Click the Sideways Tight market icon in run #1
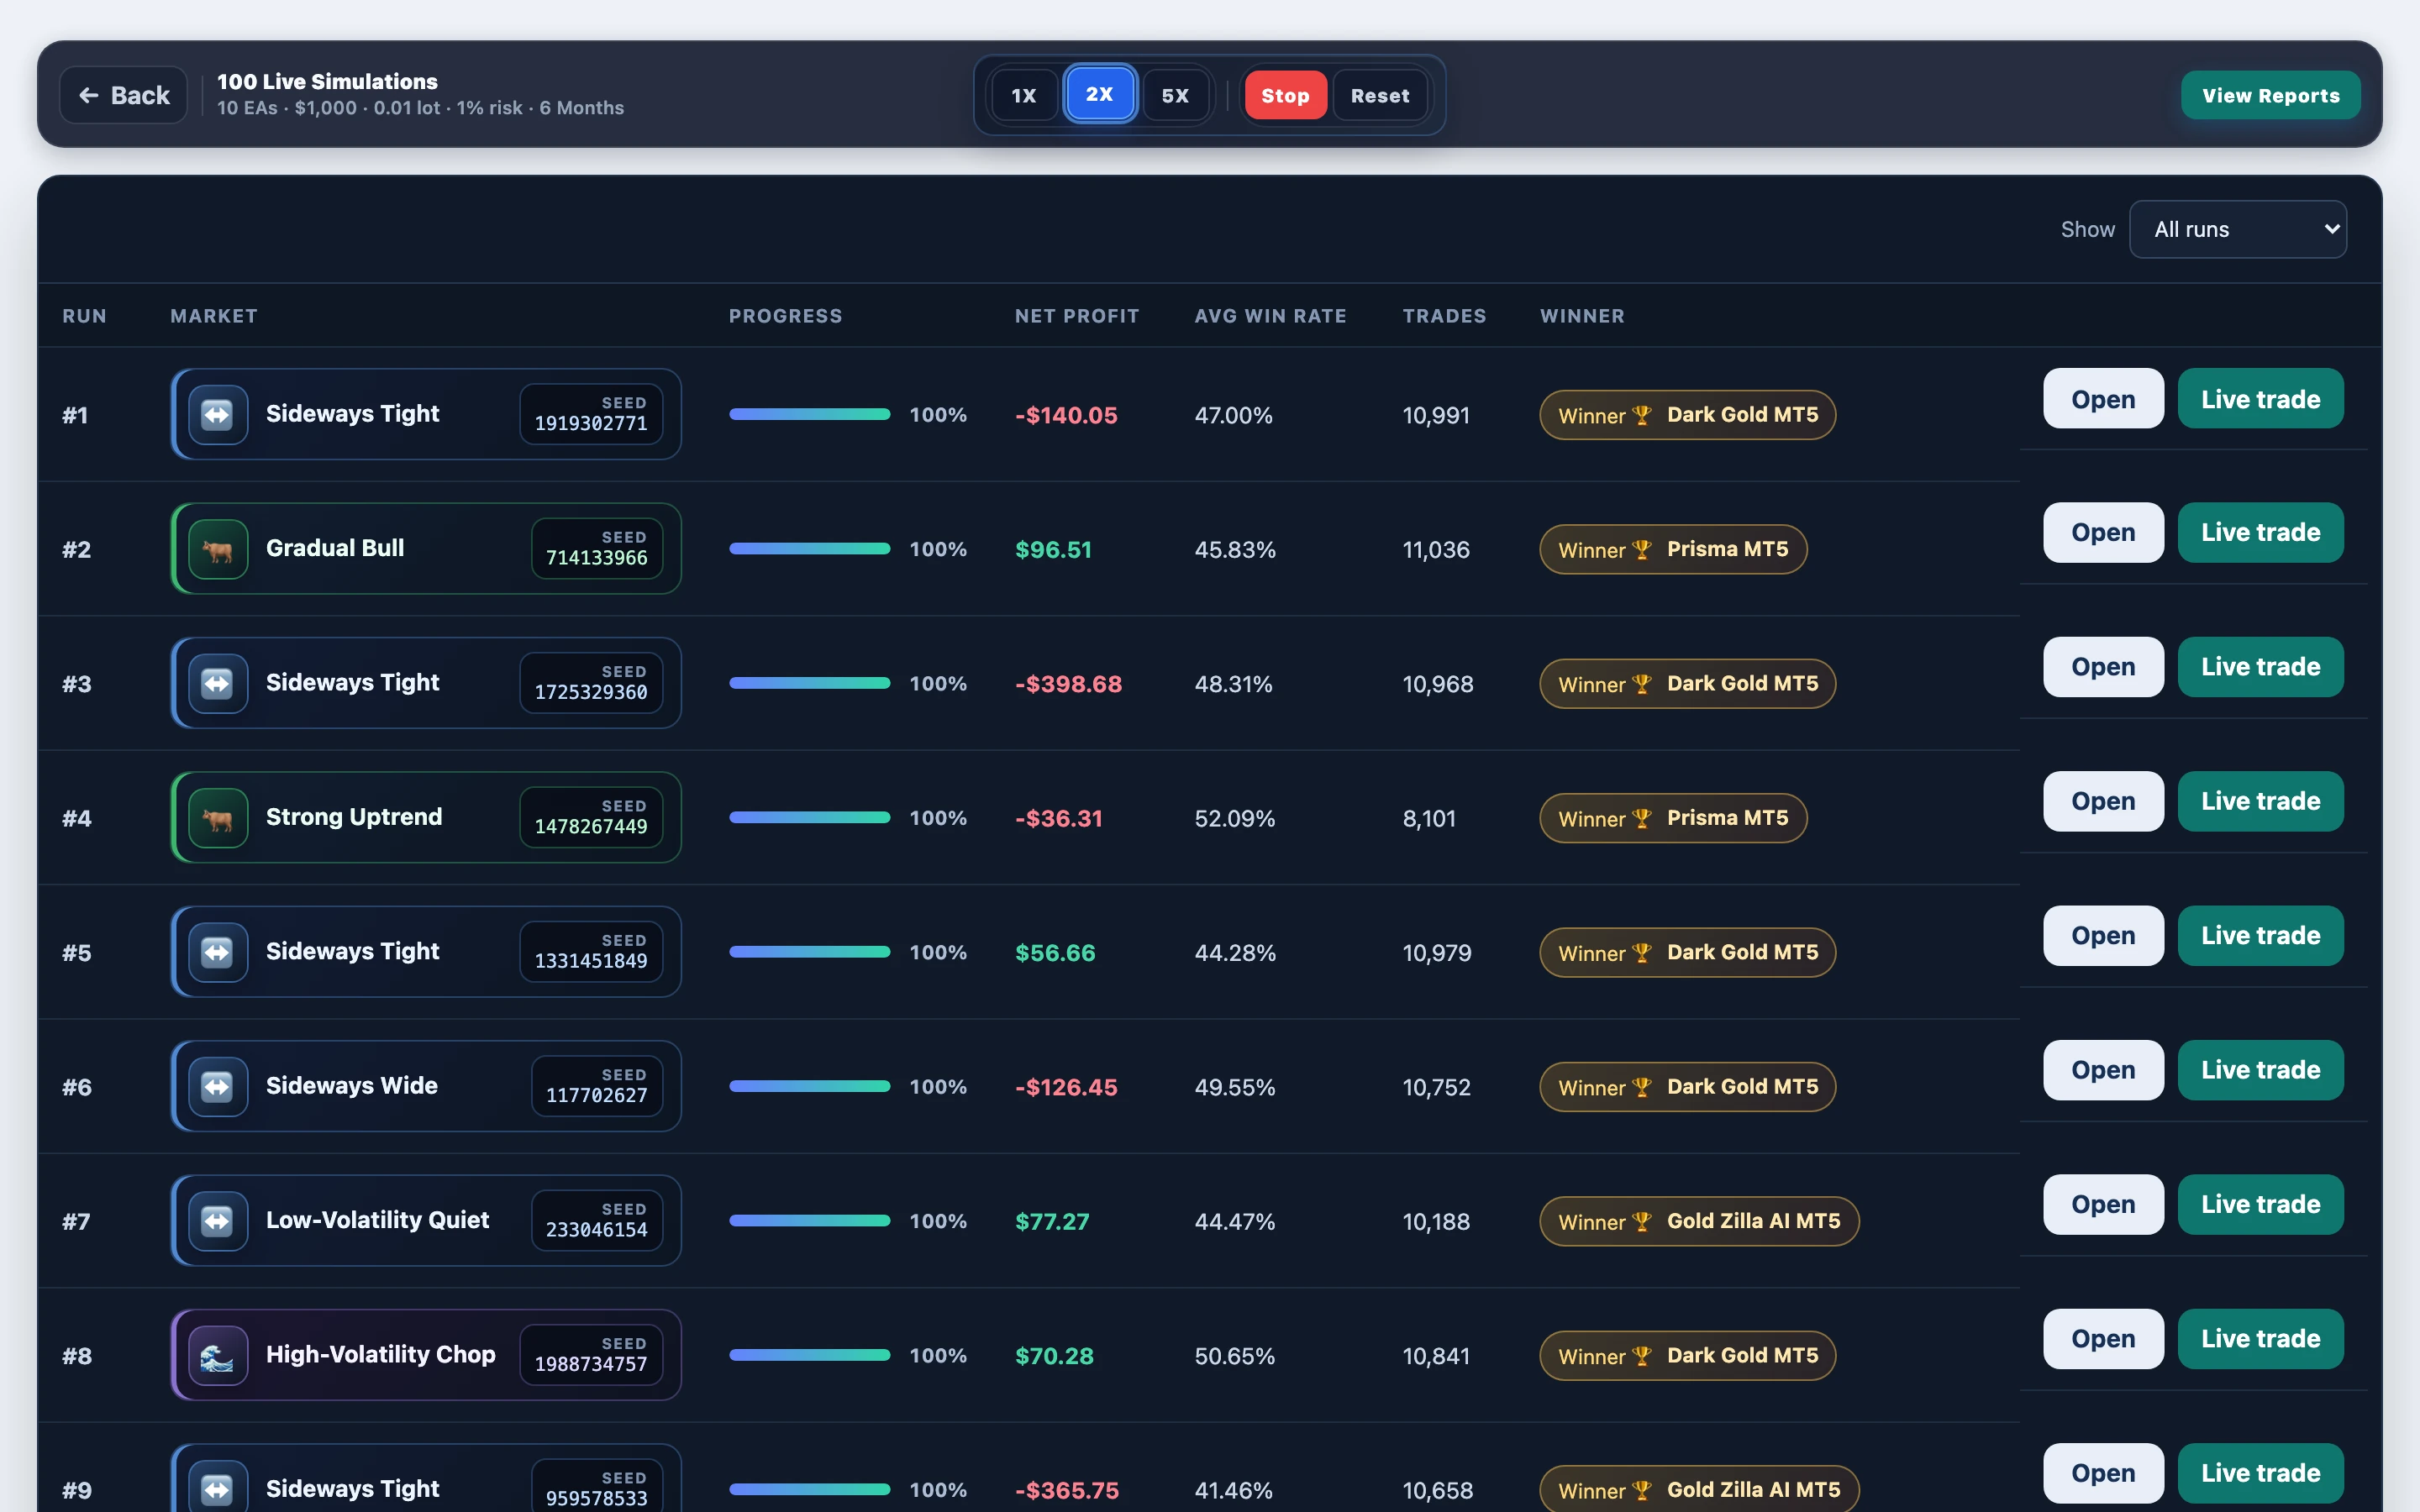This screenshot has height=1512, width=2420. (x=218, y=414)
